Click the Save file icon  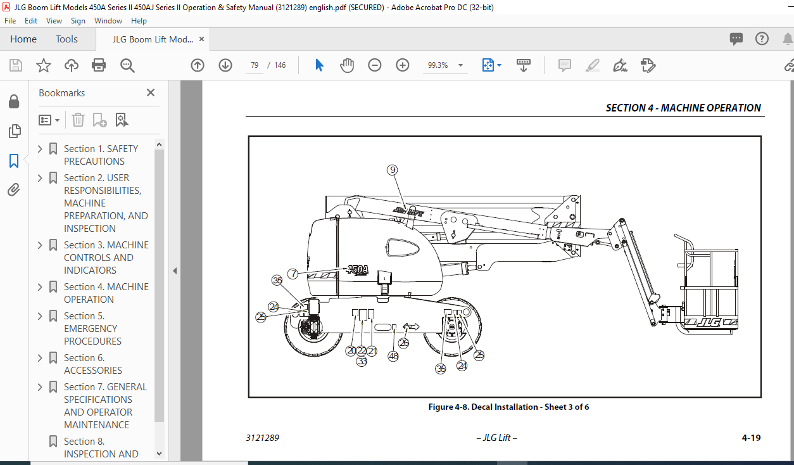tap(16, 65)
